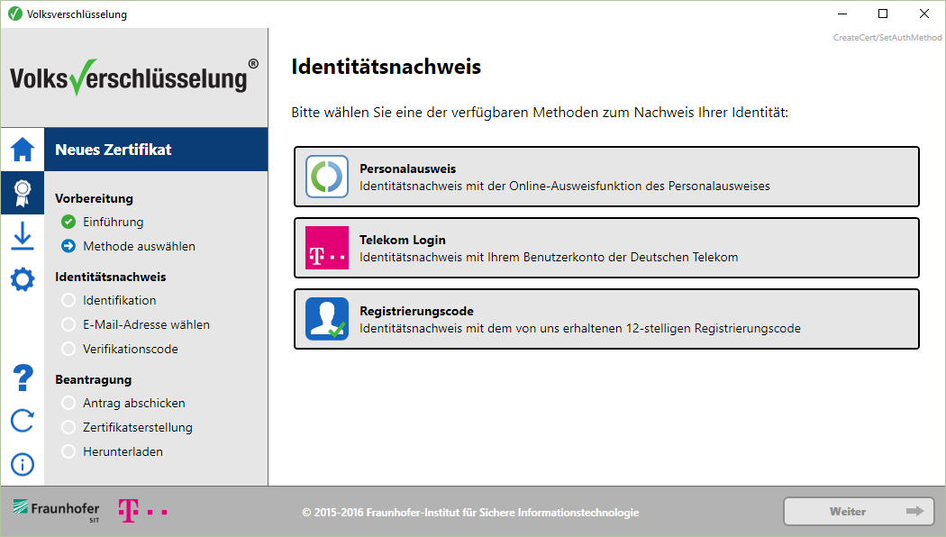Click the Volksverschlüsselung logo banner
946x537 pixels.
[134, 77]
